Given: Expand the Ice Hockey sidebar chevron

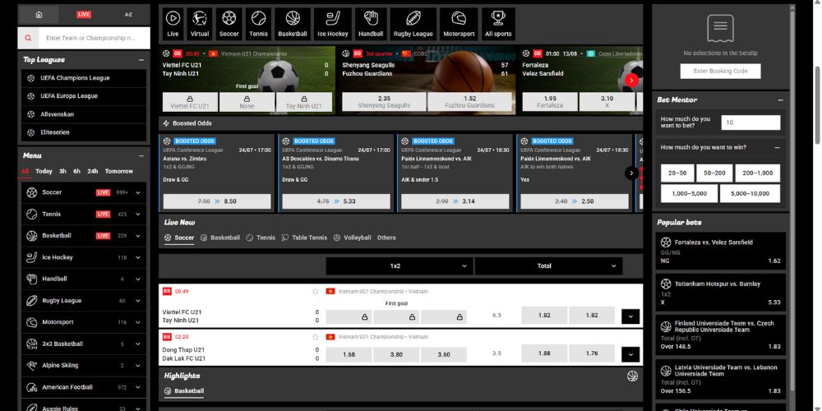Looking at the screenshot, I should pos(138,257).
